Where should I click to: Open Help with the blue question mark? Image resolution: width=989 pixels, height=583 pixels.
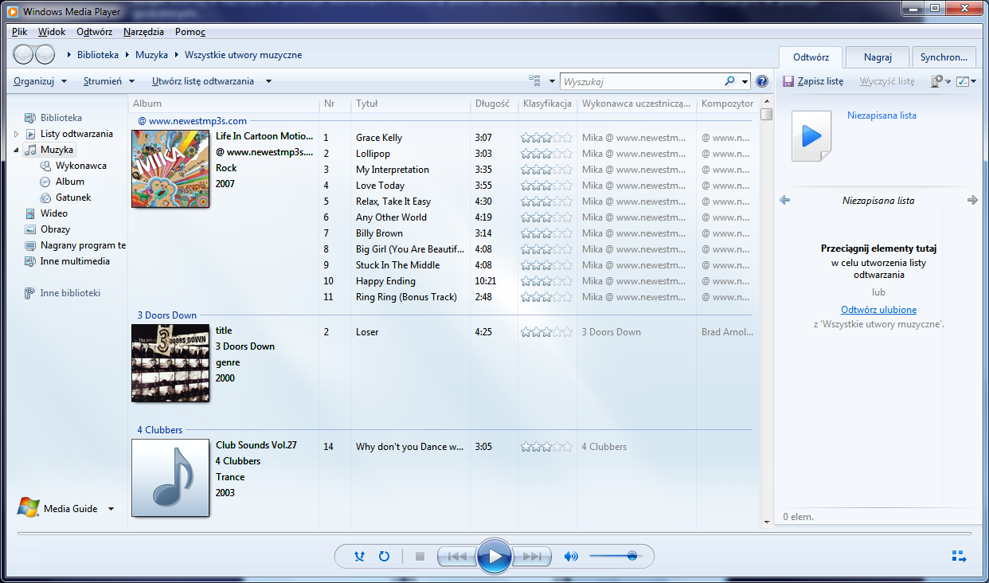(x=762, y=81)
